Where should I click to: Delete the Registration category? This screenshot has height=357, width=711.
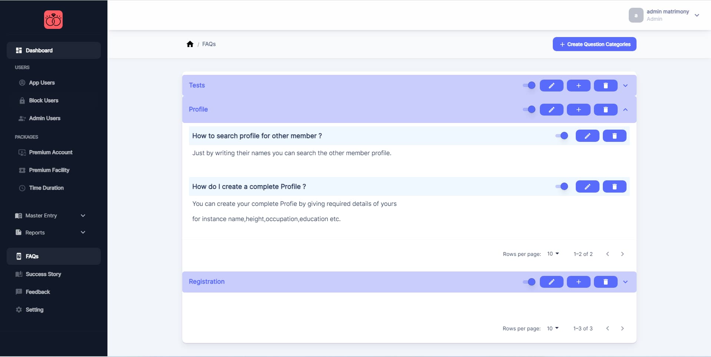(605, 282)
